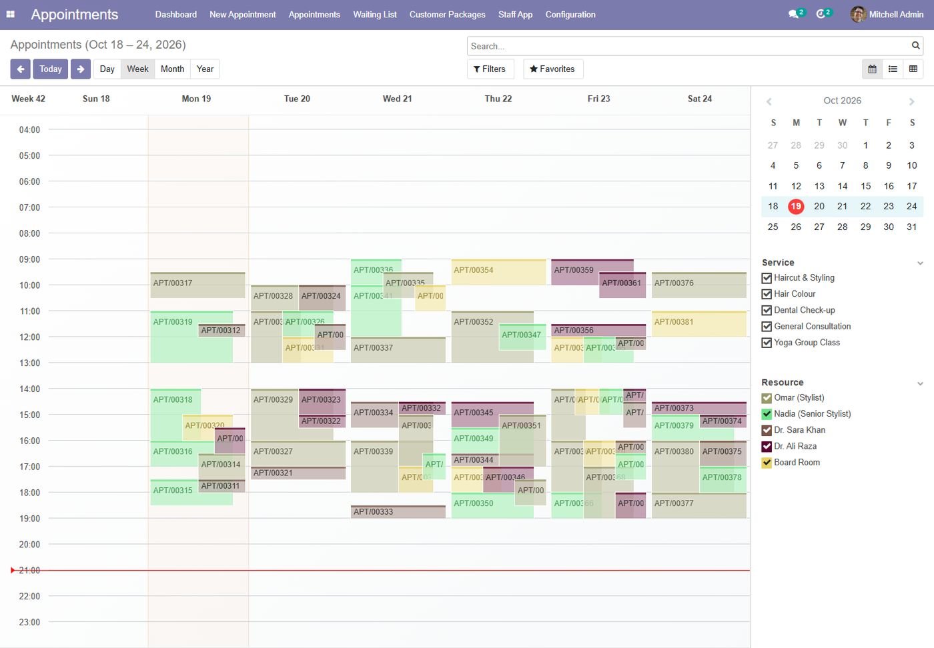This screenshot has height=648, width=934.
Task: Click the search magnifier icon
Action: coord(916,46)
